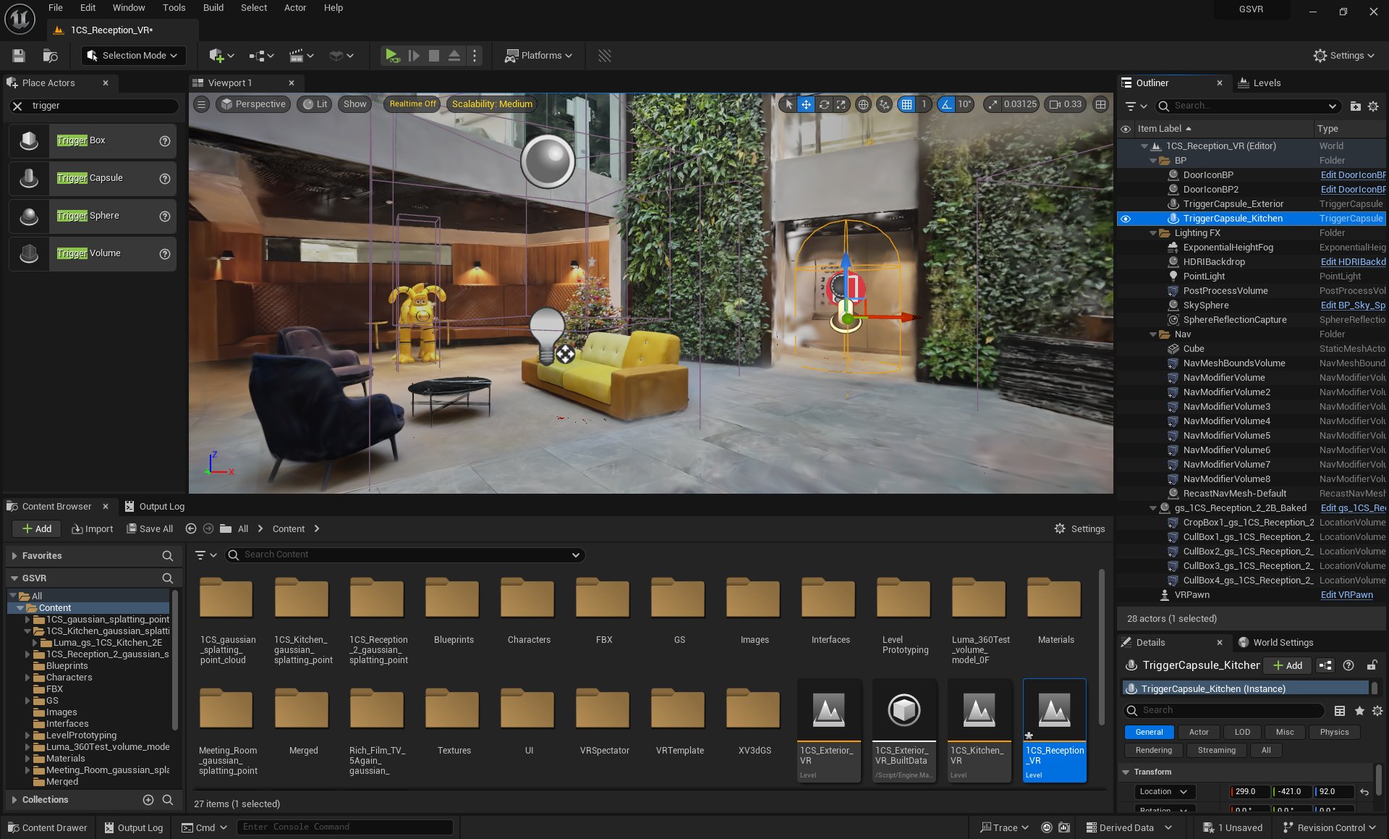Create new folder in Outliner
The width and height of the screenshot is (1389, 839).
point(1355,106)
